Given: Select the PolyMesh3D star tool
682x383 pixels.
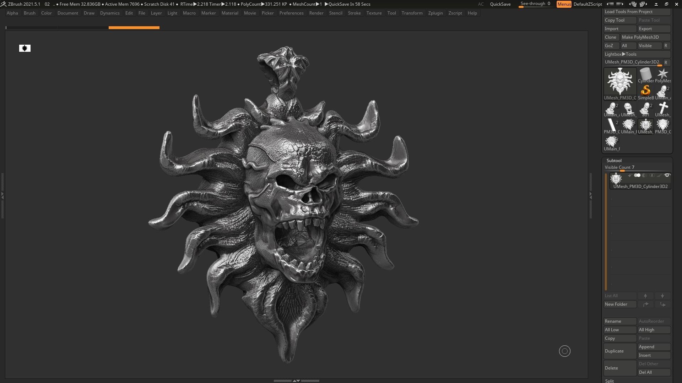Looking at the screenshot, I should tap(662, 76).
